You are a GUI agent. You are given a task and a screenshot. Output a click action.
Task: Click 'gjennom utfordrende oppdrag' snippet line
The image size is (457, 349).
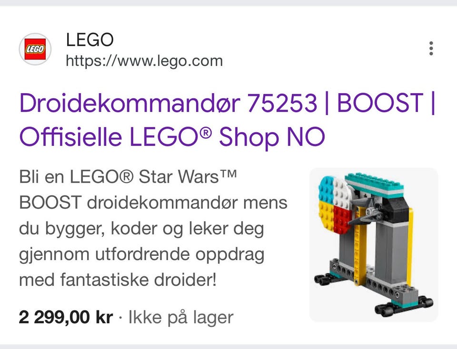click(142, 254)
